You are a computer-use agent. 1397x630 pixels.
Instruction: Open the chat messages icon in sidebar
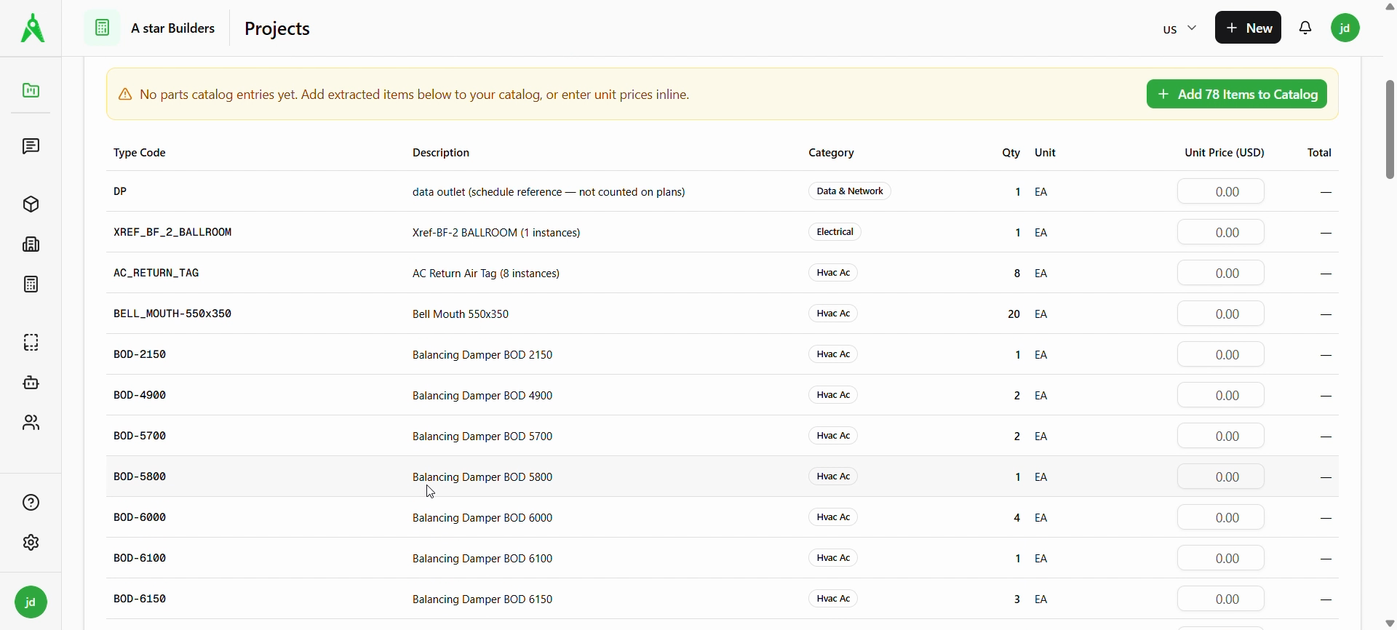(31, 147)
